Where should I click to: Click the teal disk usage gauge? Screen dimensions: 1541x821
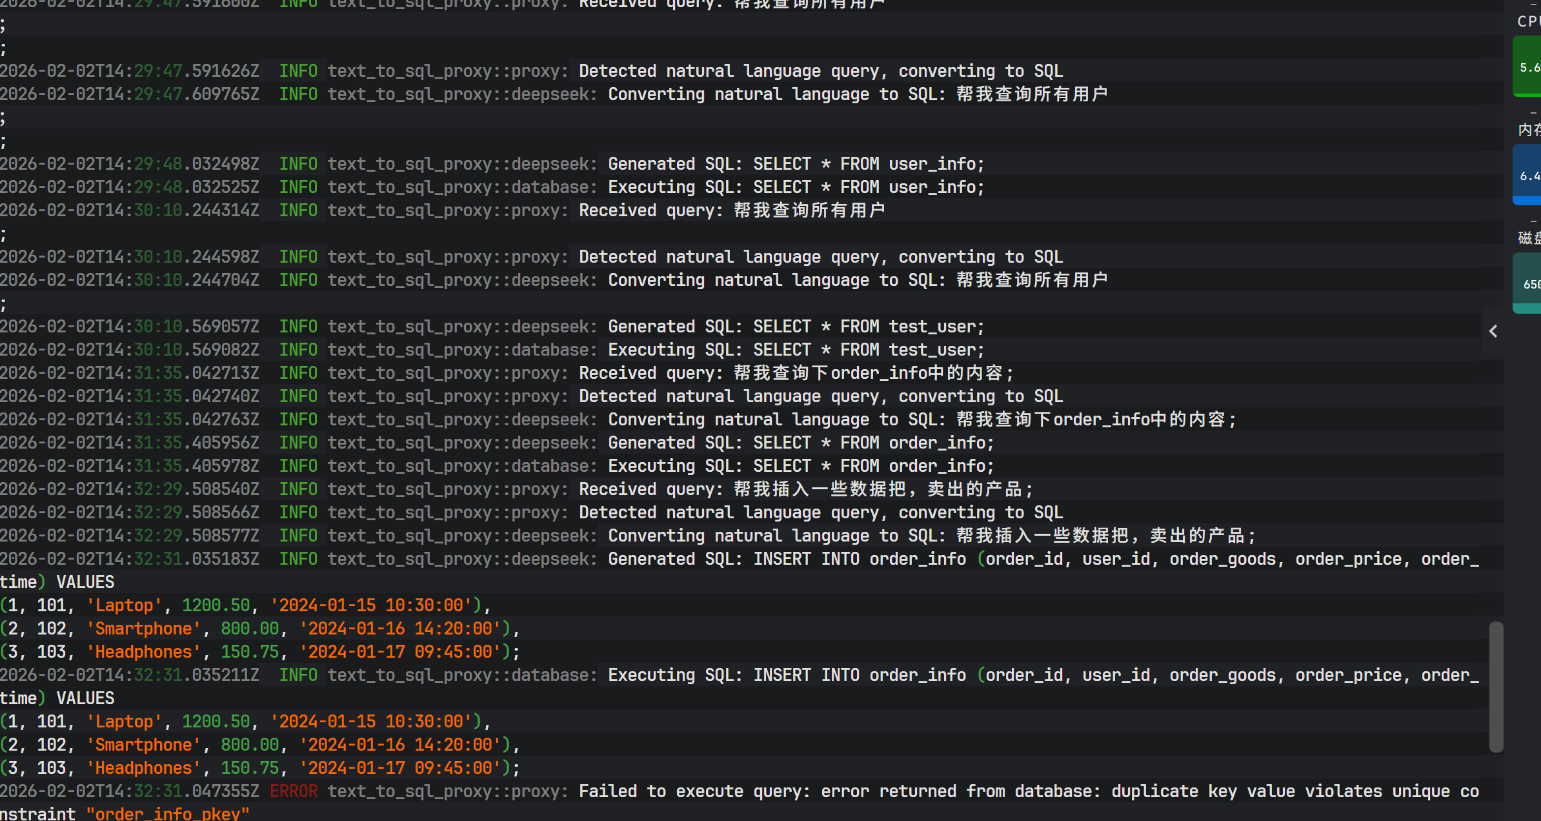click(x=1528, y=283)
